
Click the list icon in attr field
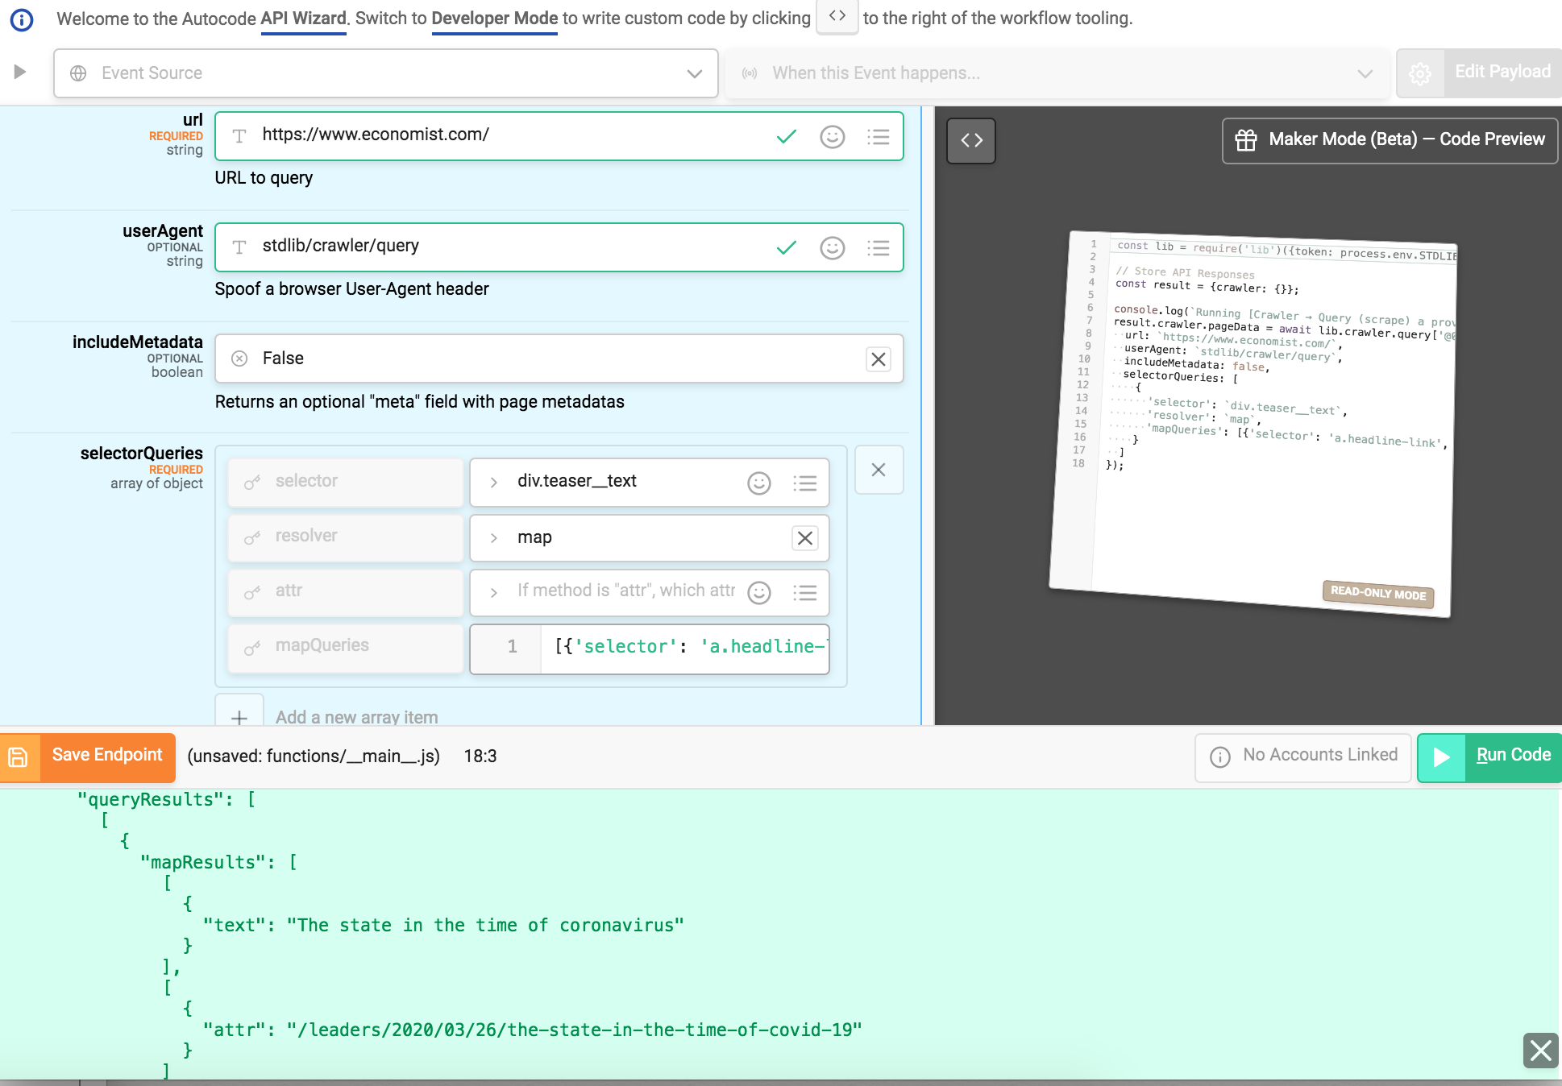click(x=805, y=593)
